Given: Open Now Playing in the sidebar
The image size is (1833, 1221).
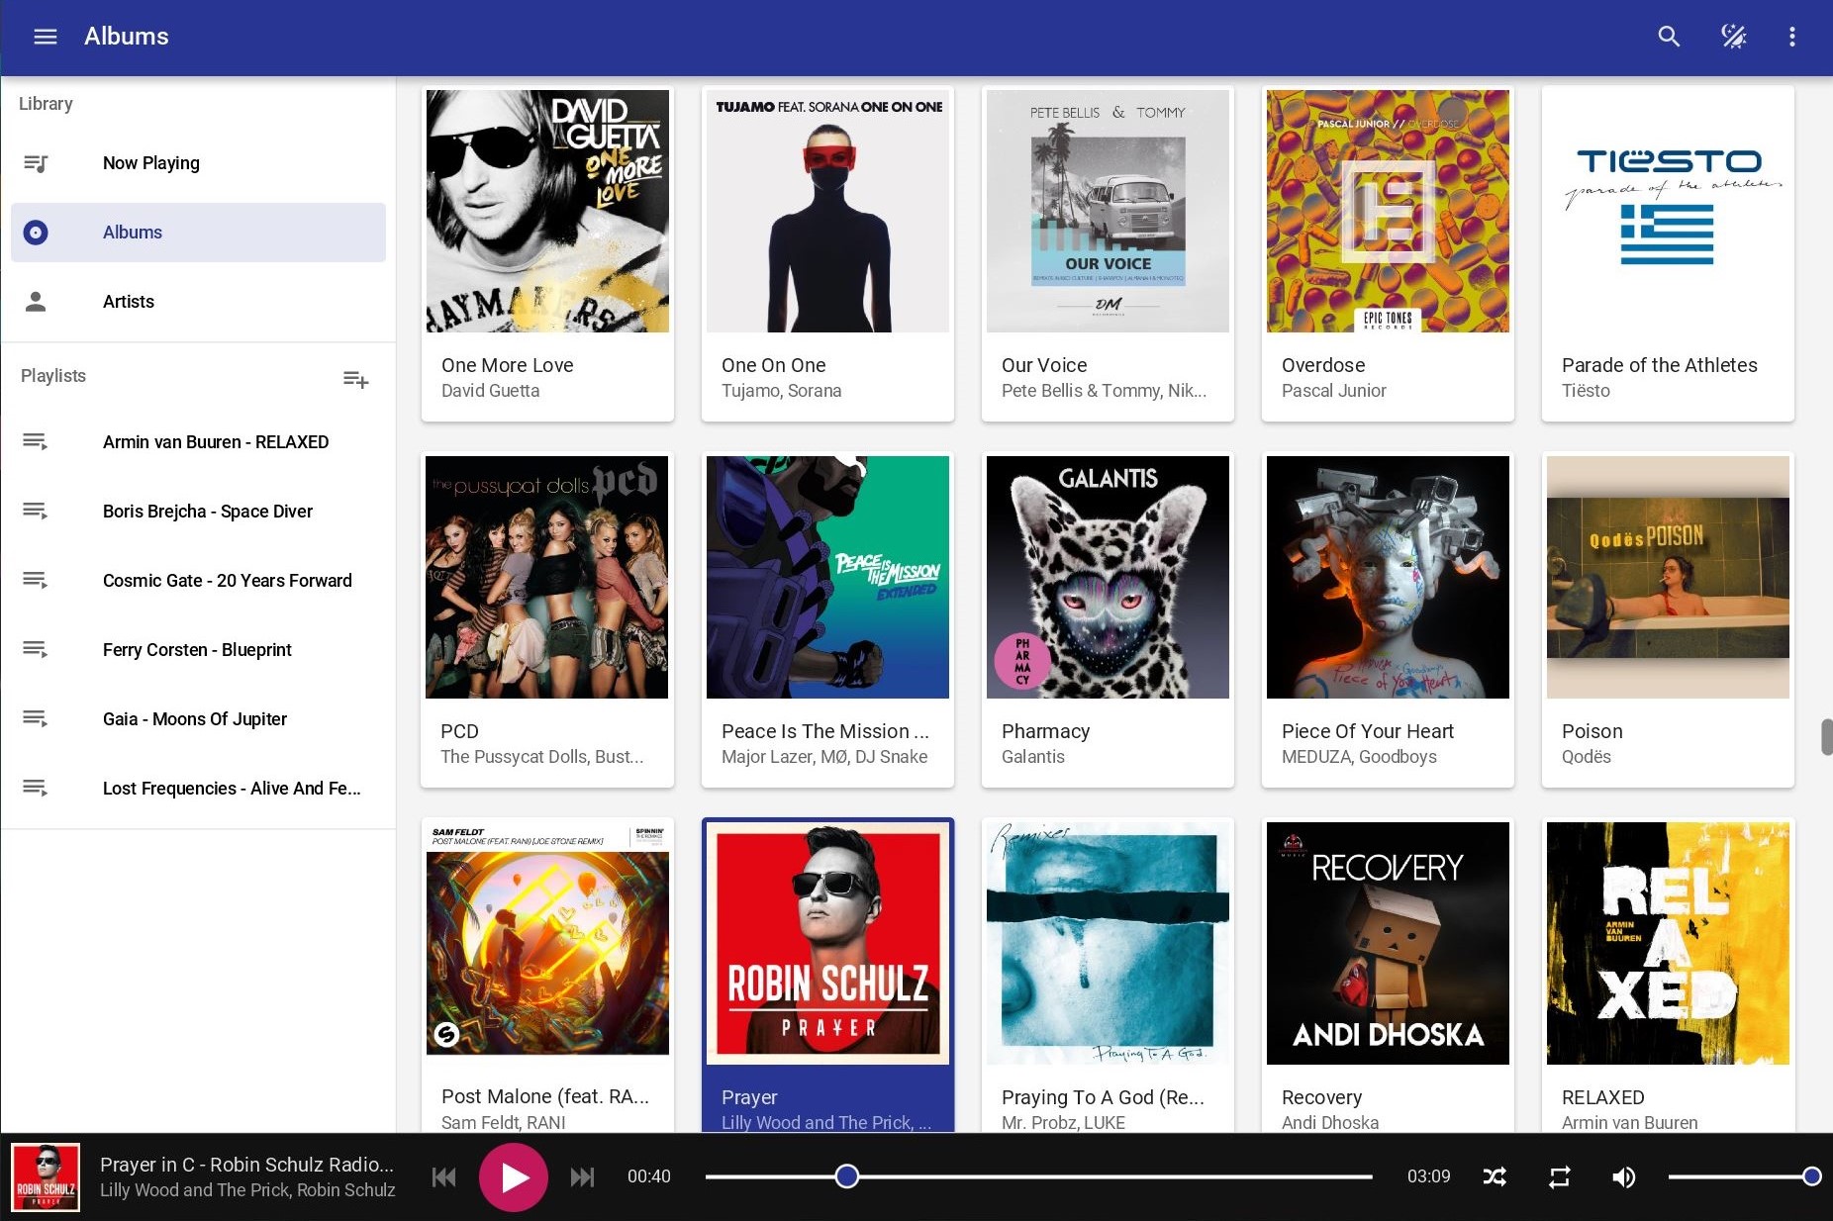Looking at the screenshot, I should [x=198, y=163].
